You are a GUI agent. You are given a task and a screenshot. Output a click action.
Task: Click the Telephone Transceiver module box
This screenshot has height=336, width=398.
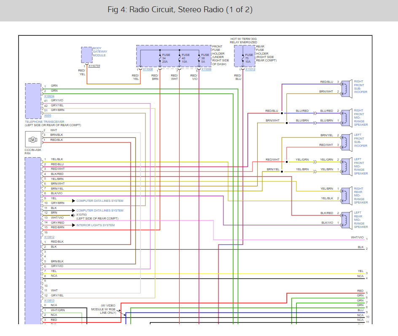click(x=33, y=101)
